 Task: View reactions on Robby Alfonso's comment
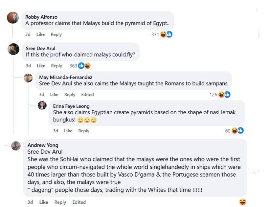click(x=162, y=34)
